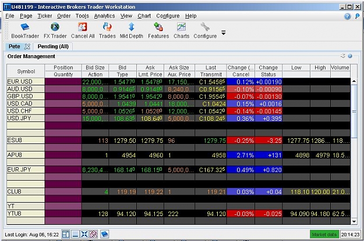Viewport: 364px width, 241px height.
Task: Click the 20:14:23 clock display
Action: [351, 235]
